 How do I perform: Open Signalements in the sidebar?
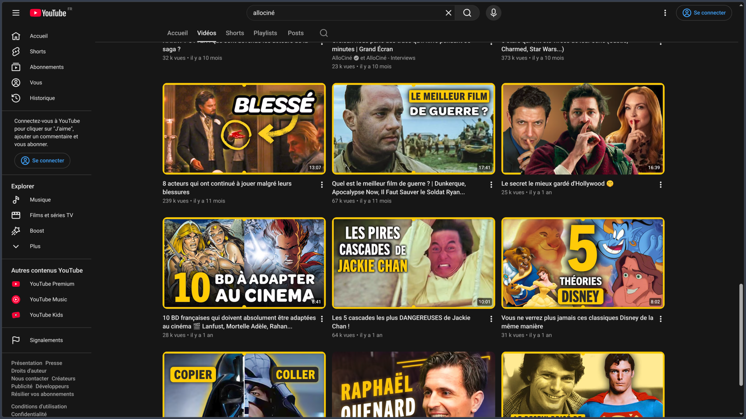tap(47, 340)
